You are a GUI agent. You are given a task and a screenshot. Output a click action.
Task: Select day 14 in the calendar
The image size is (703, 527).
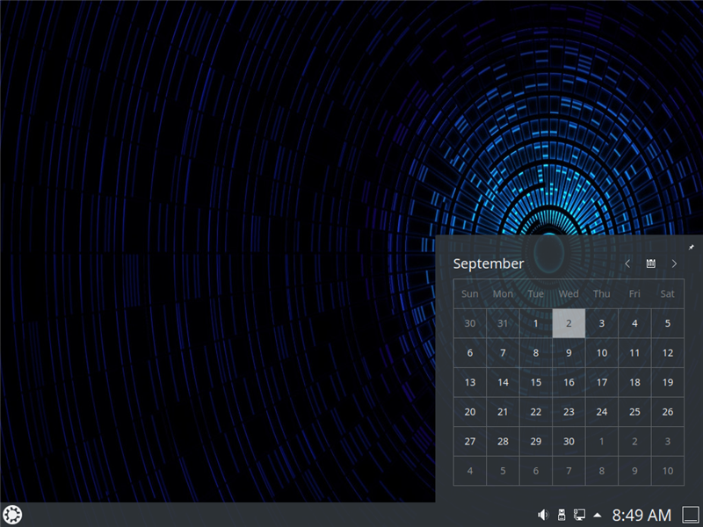(x=503, y=382)
